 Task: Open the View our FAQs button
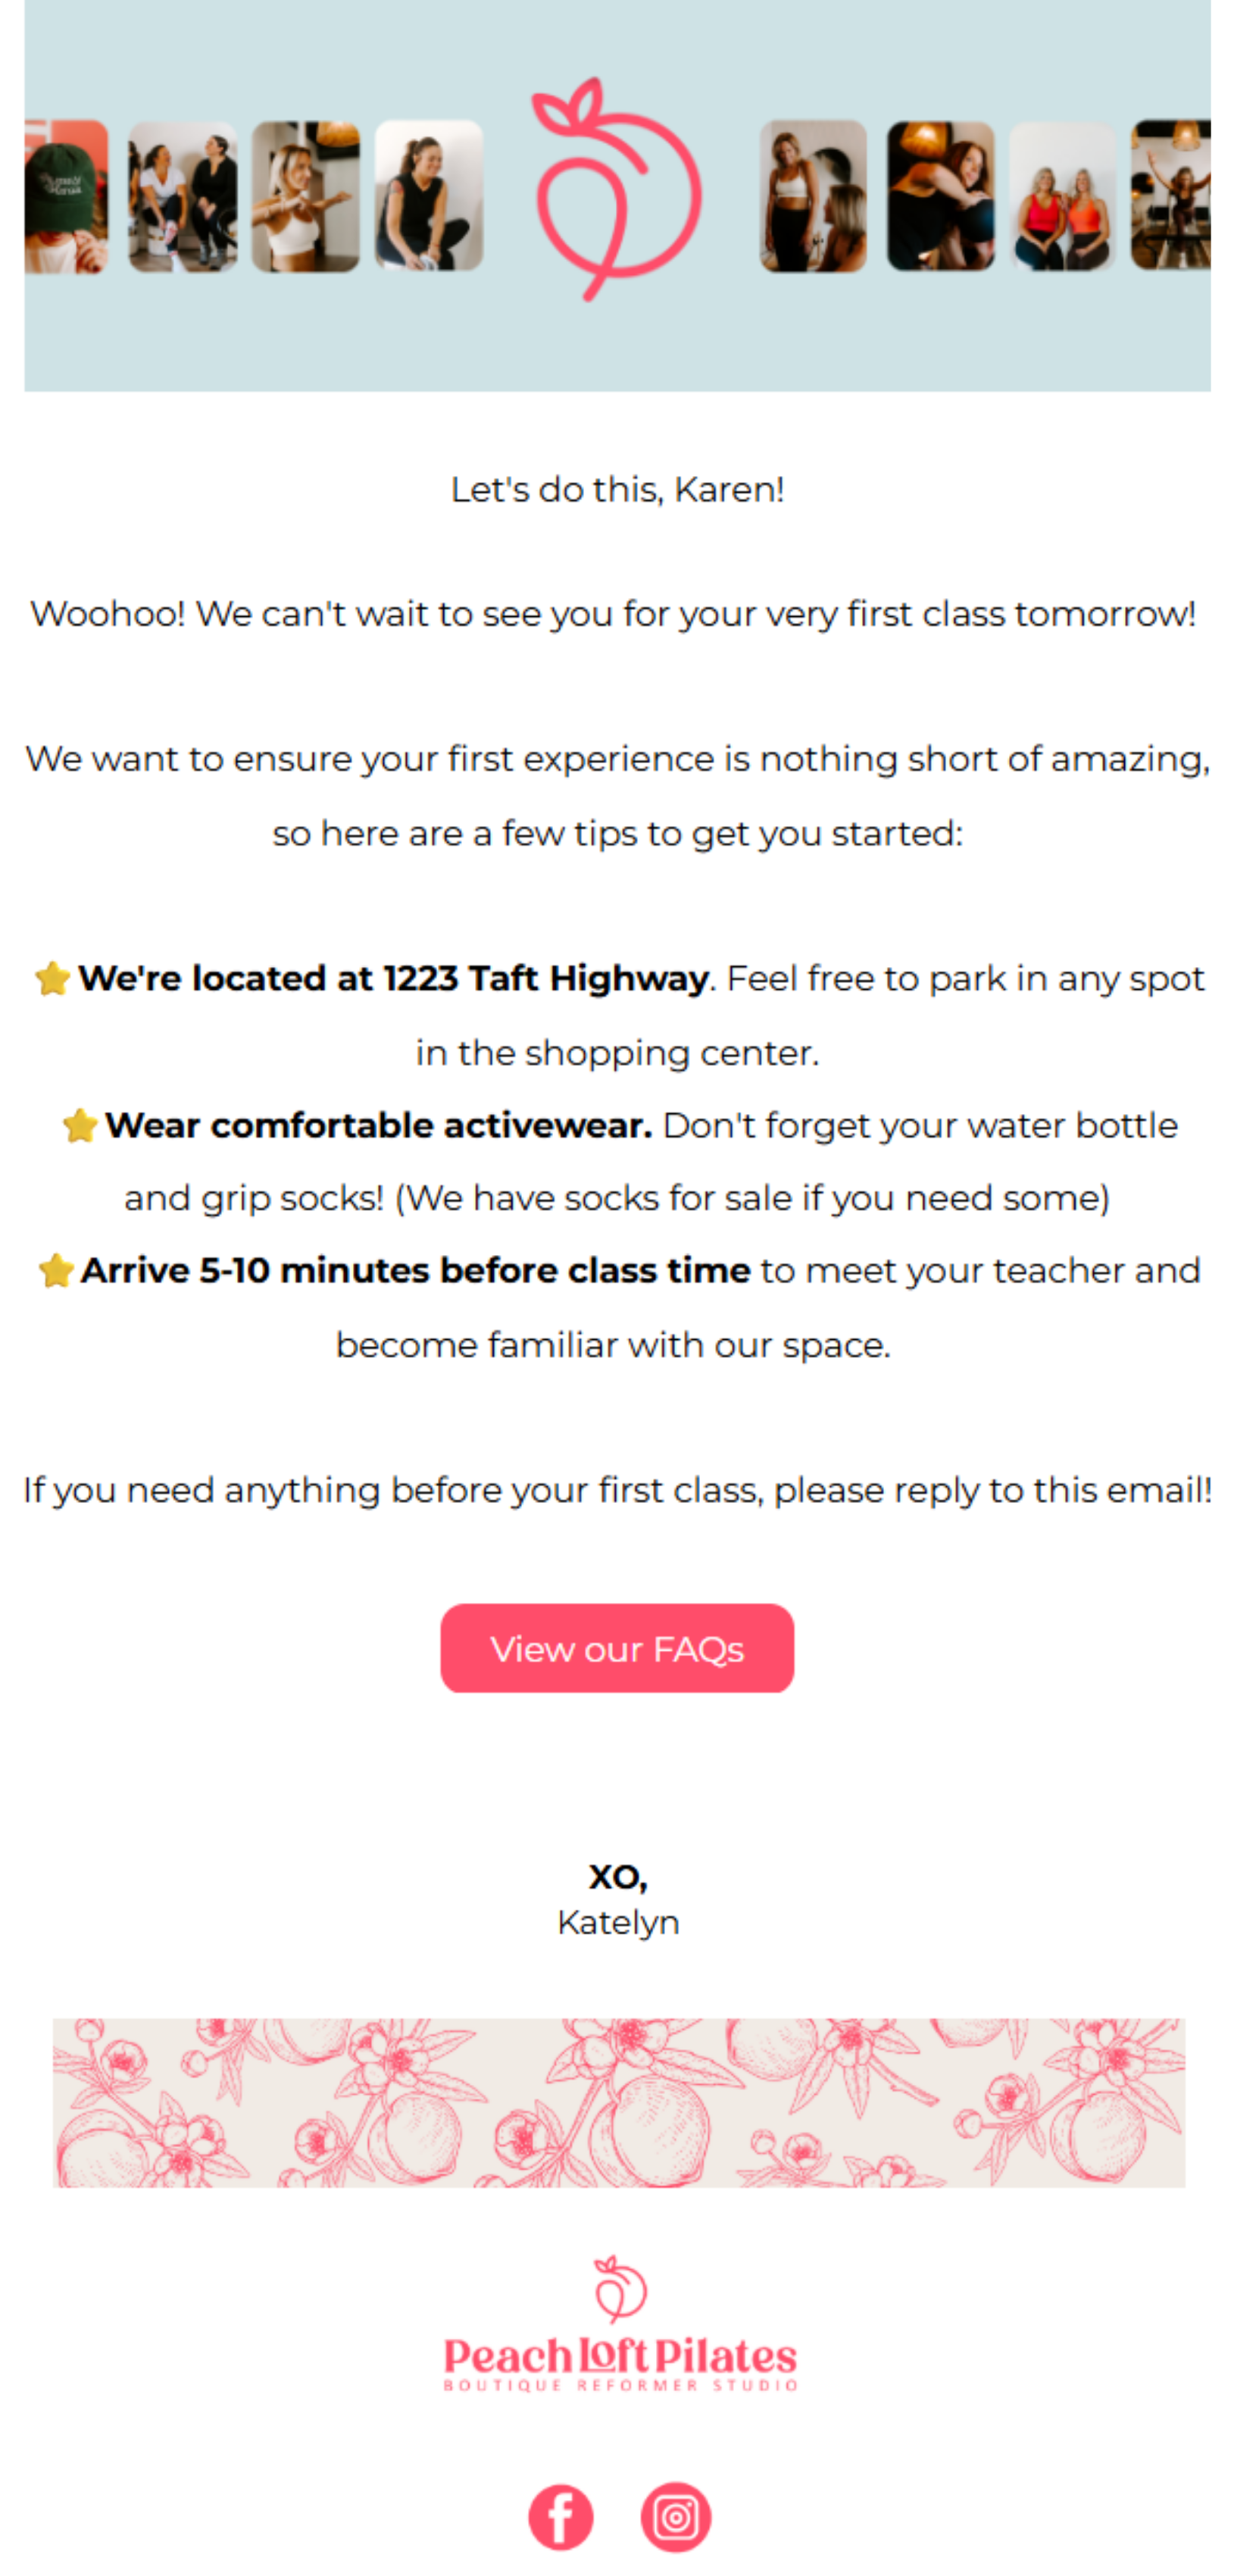coord(617,1648)
